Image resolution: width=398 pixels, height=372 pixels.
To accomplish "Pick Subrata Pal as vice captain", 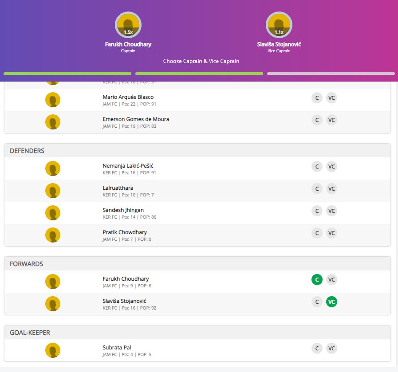I will point(331,349).
